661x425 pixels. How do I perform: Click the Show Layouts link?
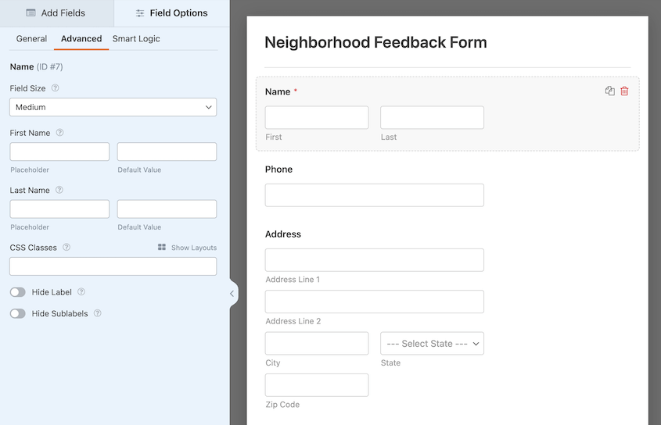pyautogui.click(x=188, y=248)
